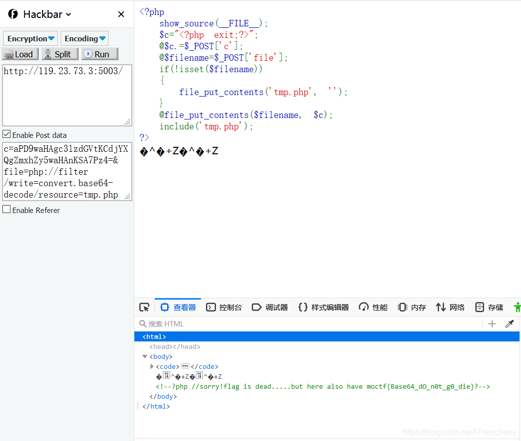The image size is (521, 441).
Task: Check the Enable Referer checkbox
Action: 6,210
